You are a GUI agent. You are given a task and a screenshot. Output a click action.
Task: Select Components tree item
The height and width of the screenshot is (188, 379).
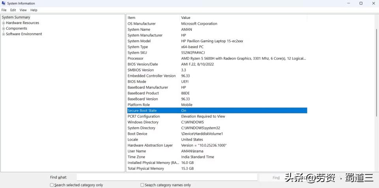click(x=17, y=28)
